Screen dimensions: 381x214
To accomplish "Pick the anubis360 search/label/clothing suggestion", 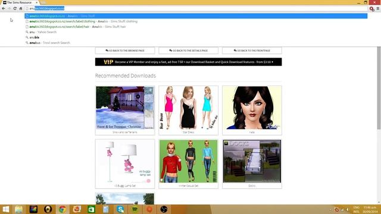I will (x=196, y=21).
